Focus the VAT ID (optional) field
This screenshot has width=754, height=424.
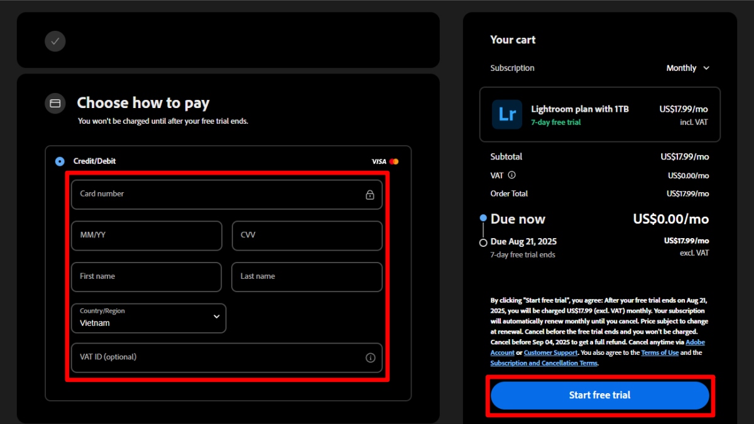(227, 358)
